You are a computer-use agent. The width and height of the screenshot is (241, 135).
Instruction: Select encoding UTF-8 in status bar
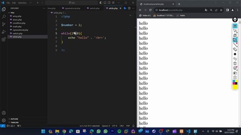[x=114, y=126]
